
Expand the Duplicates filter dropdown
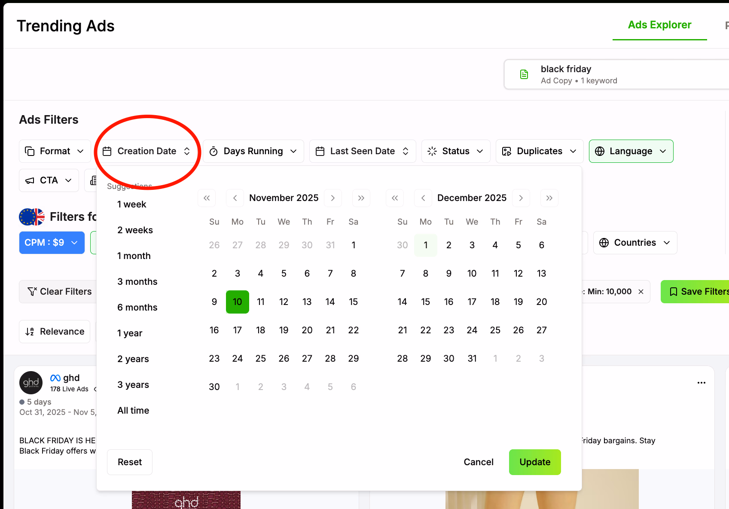point(539,151)
